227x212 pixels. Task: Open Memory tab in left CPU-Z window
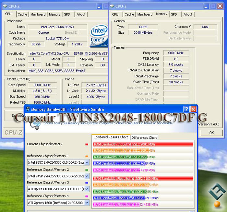(54, 14)
